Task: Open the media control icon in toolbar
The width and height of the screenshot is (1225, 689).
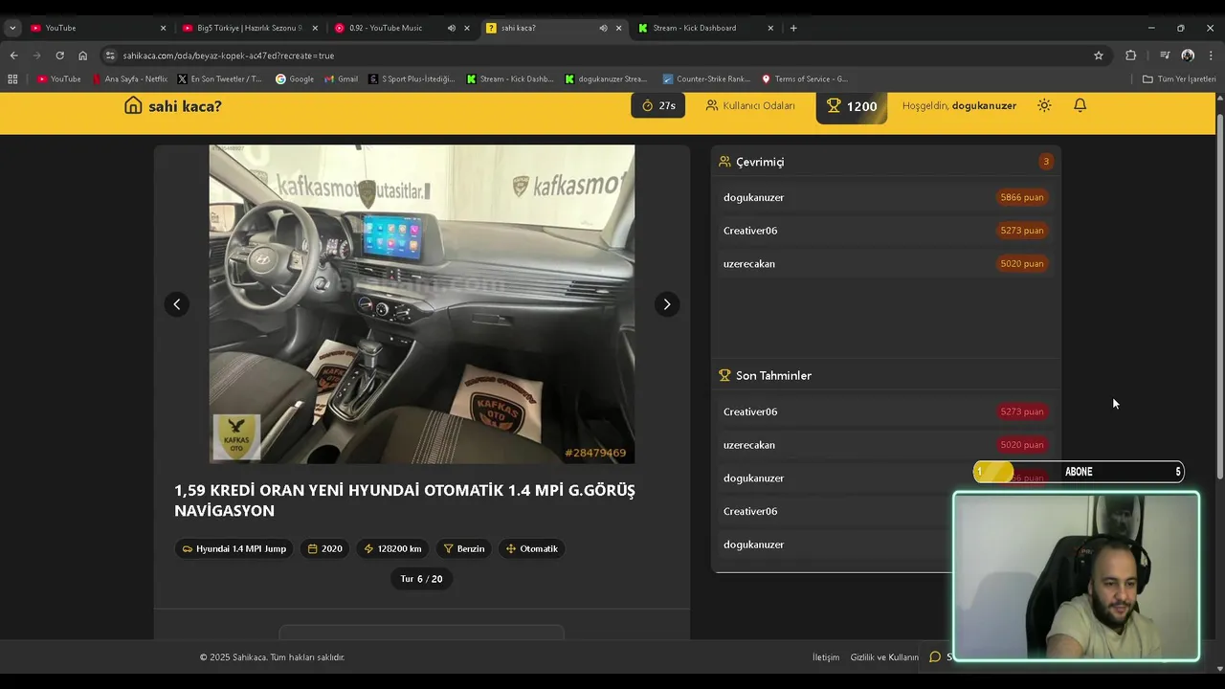Action: [x=1164, y=56]
